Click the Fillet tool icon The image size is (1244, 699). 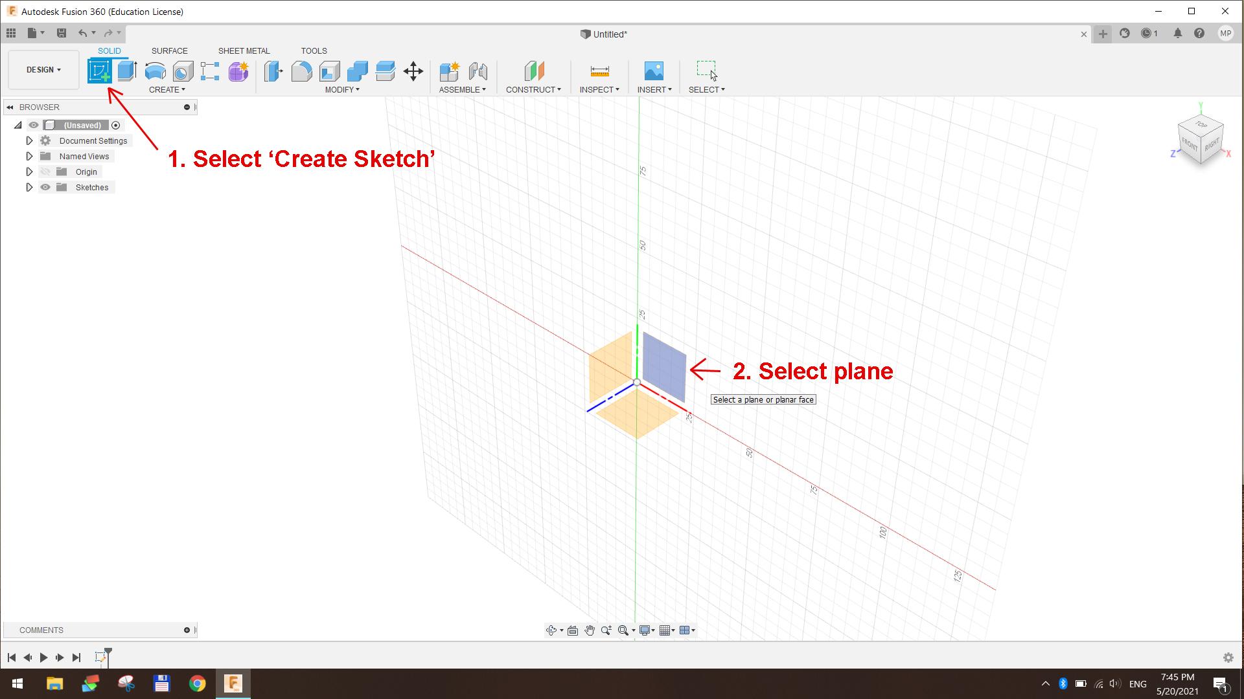pyautogui.click(x=301, y=71)
